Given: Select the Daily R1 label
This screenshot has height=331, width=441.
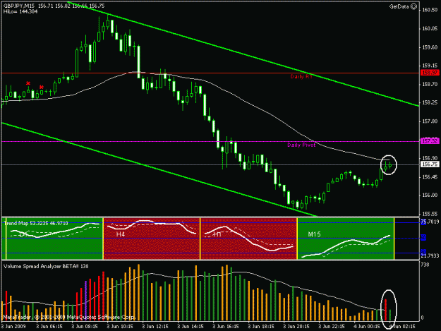Looking at the screenshot, I should 301,76.
